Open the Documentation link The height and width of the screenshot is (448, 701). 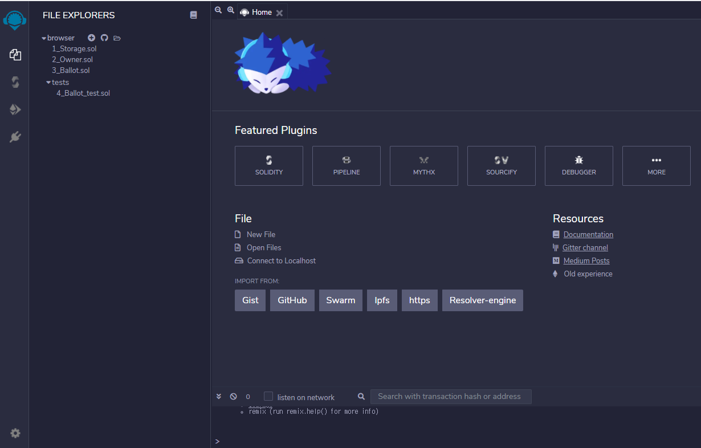coord(588,234)
